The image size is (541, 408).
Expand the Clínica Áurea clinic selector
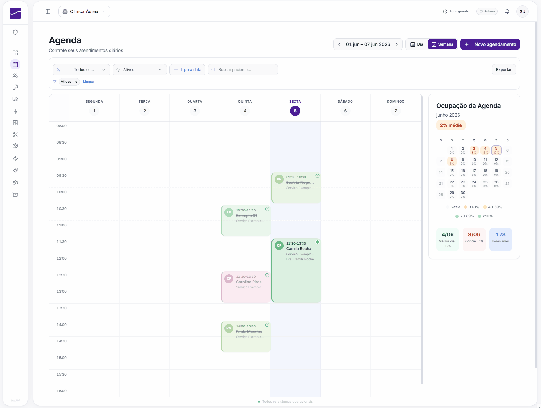pos(84,11)
